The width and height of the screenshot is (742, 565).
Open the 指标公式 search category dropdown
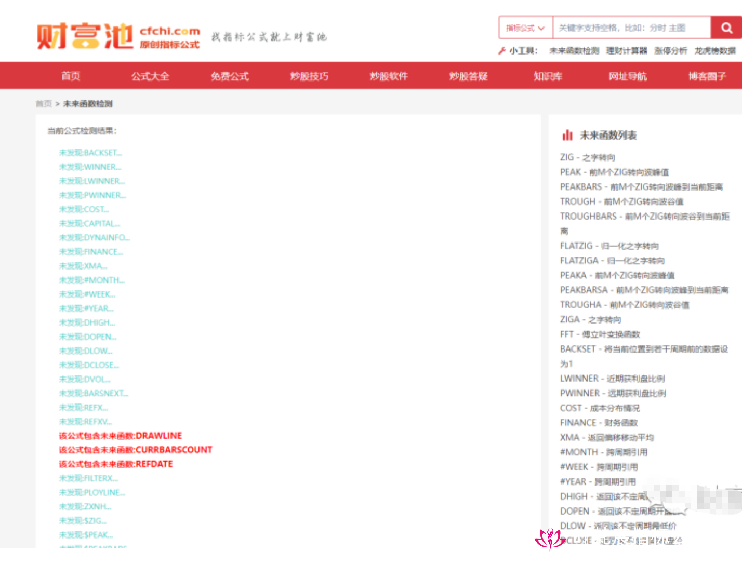(525, 28)
